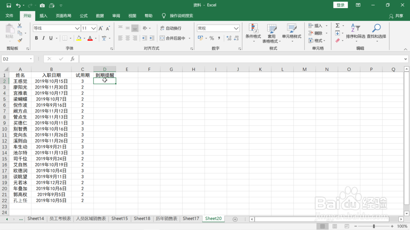
Task: Open the number format dropdown 常规
Action: coord(236,28)
